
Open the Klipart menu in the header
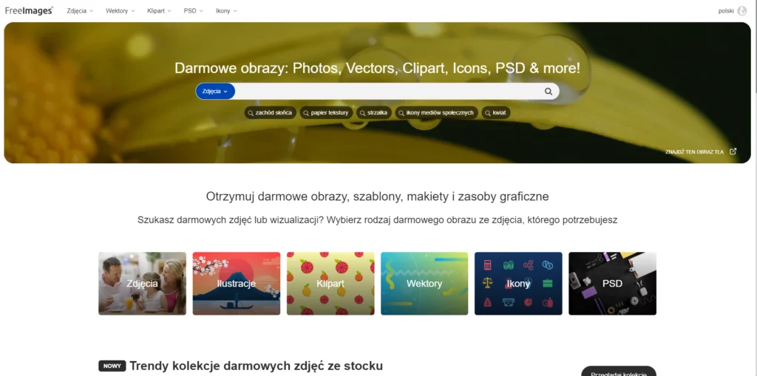point(160,10)
